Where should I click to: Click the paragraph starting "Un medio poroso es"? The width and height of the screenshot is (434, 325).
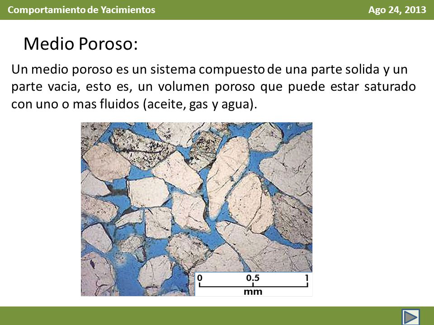point(213,87)
